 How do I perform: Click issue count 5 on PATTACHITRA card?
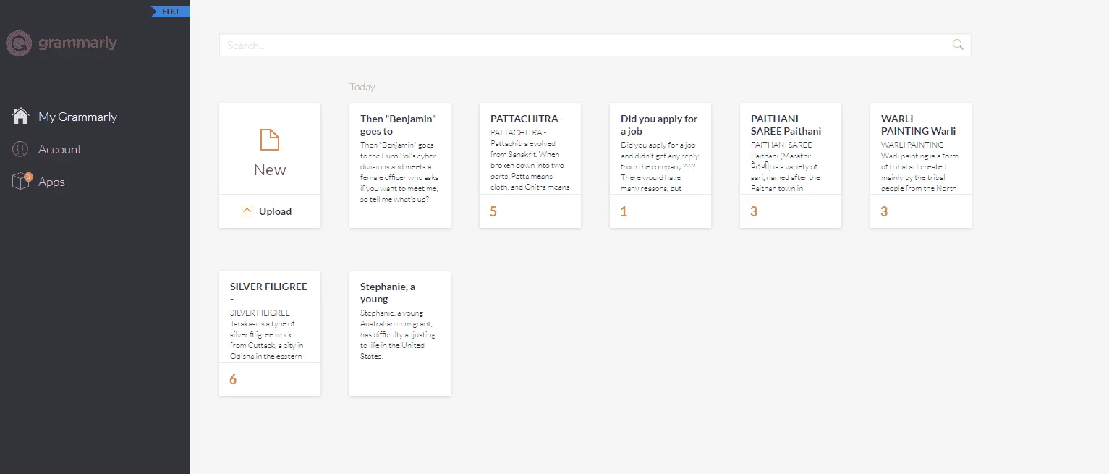(x=493, y=212)
